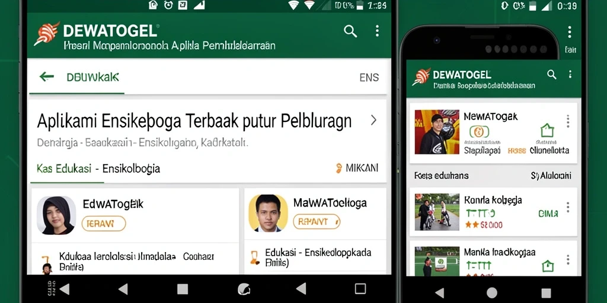Tap the outlined square button in left navigation bar
Image resolution: width=607 pixels, height=303 pixels.
[360, 289]
